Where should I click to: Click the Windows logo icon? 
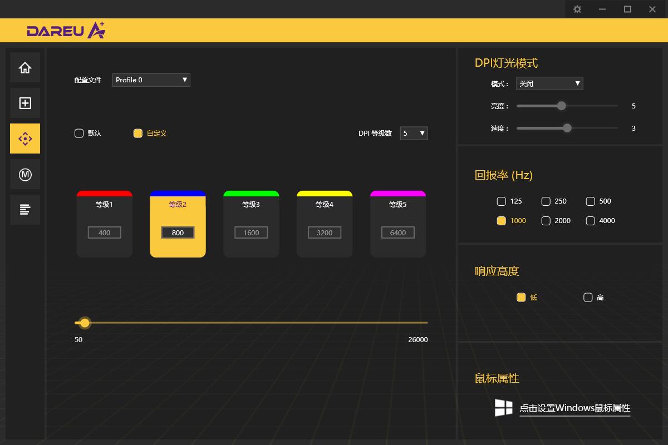pyautogui.click(x=504, y=408)
